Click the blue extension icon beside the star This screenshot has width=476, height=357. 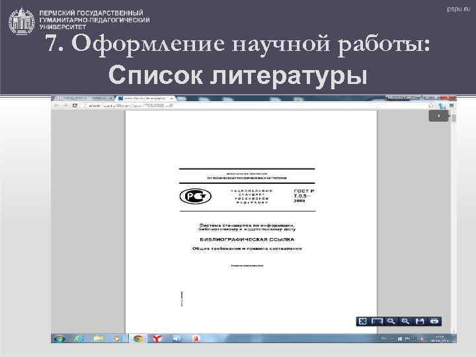(442, 106)
